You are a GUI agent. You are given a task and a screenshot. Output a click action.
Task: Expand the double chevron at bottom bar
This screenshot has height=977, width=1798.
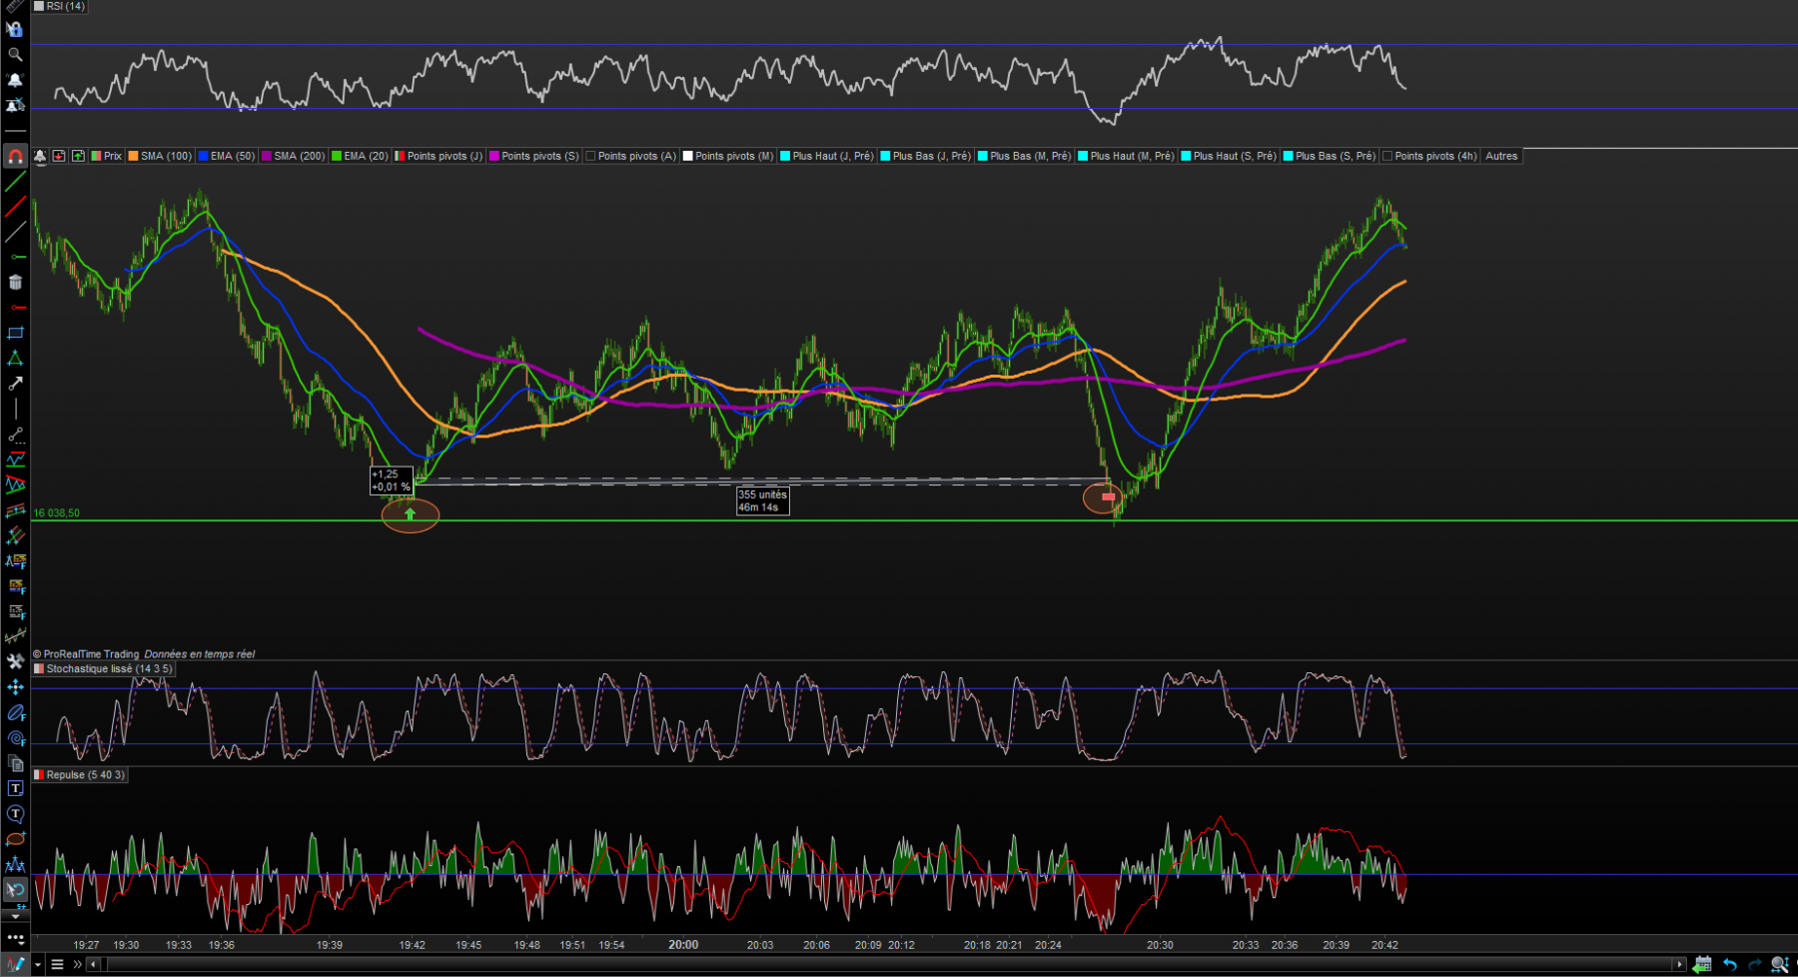tap(77, 964)
